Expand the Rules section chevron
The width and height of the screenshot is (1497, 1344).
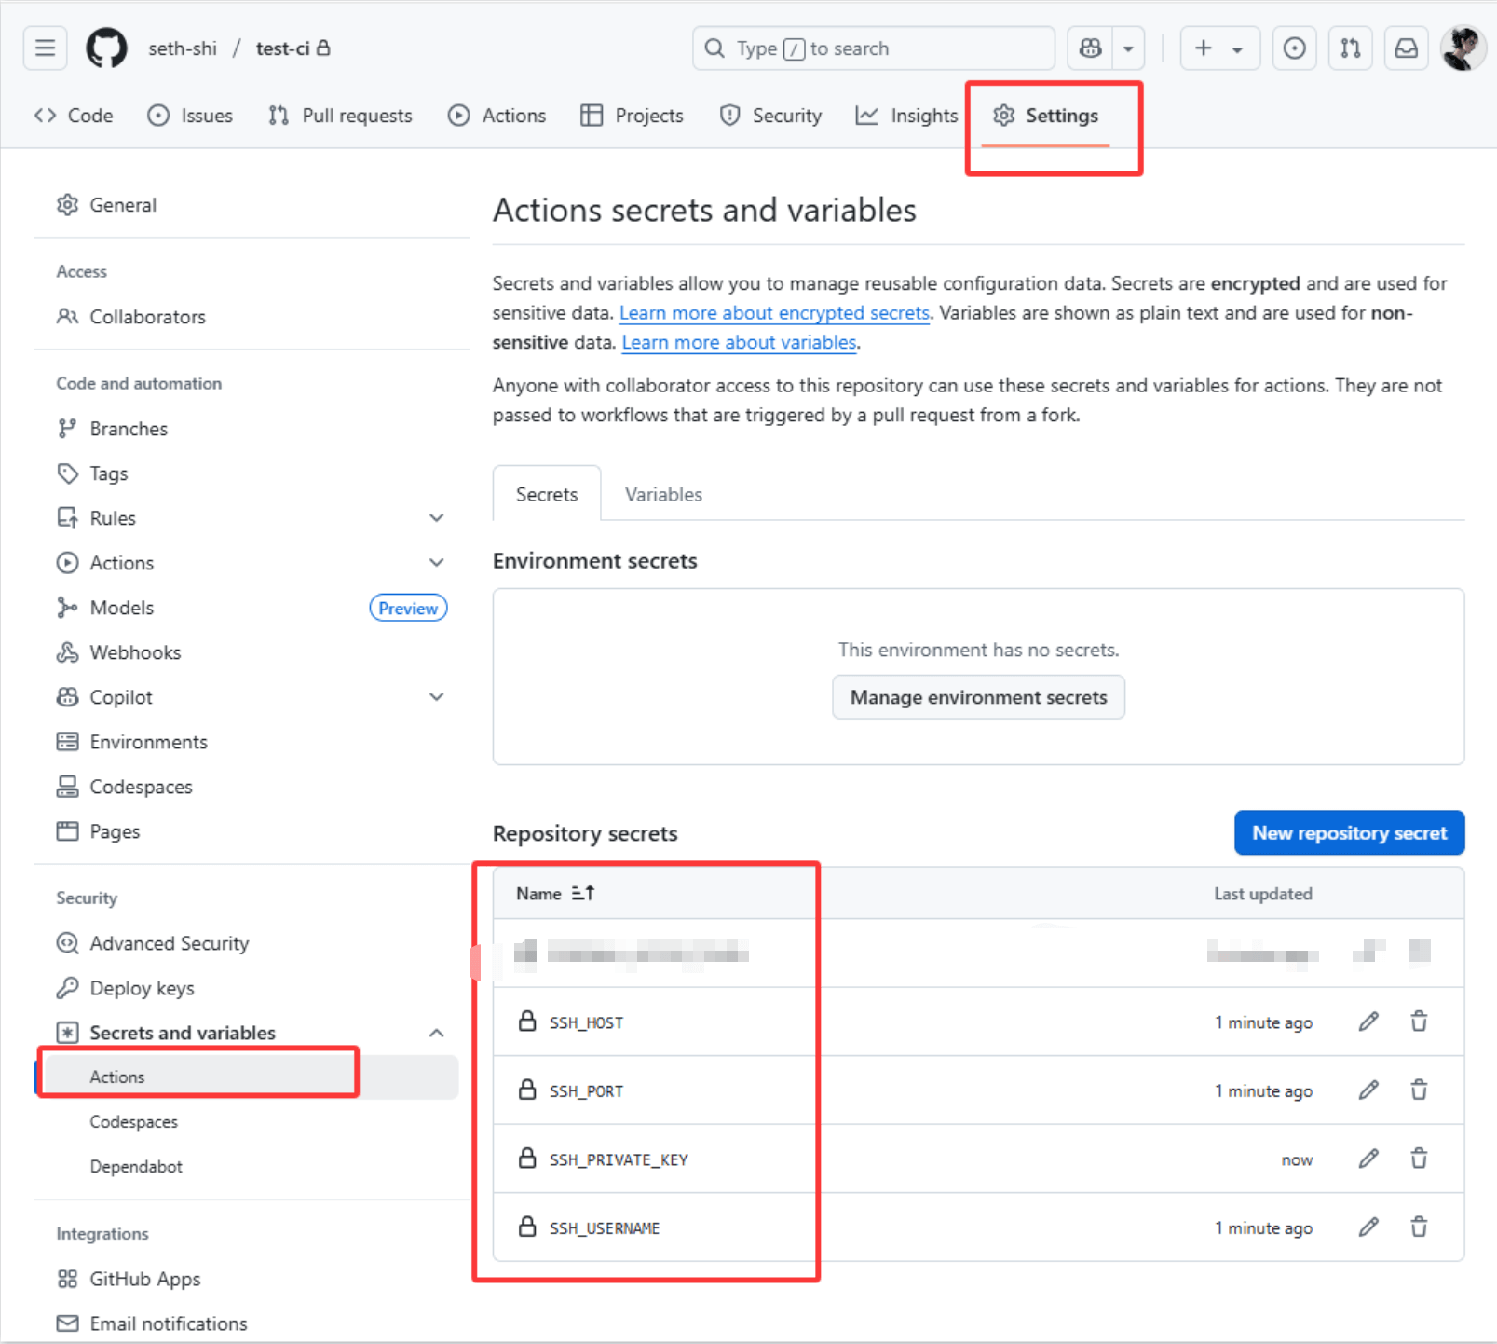(436, 518)
